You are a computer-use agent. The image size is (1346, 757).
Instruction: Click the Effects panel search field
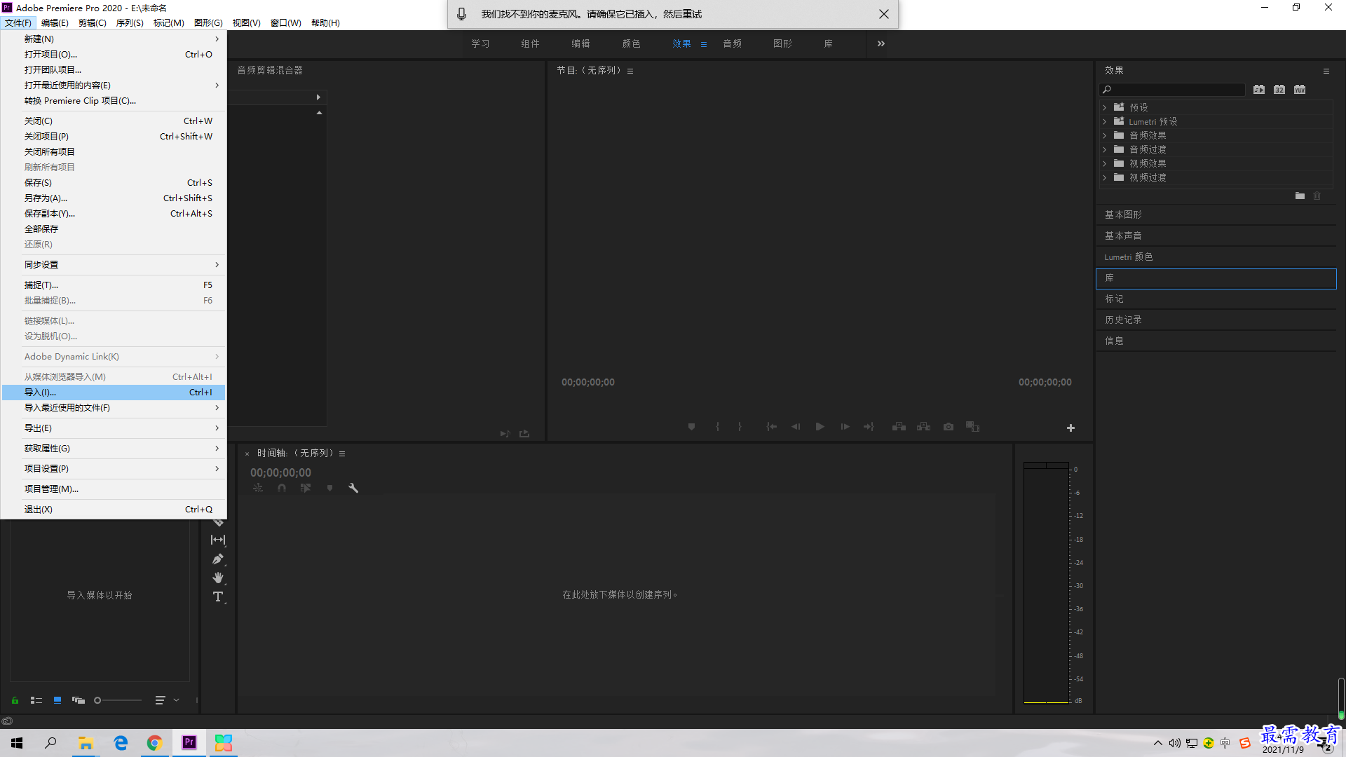click(1172, 90)
